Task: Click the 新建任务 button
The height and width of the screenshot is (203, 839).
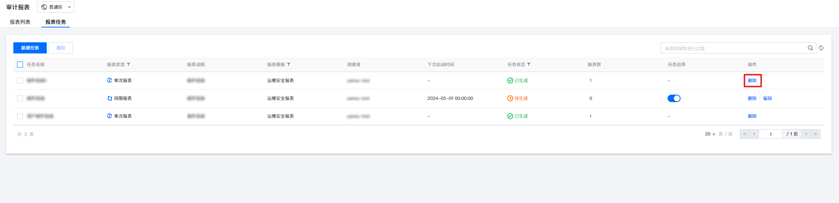Action: [x=30, y=48]
